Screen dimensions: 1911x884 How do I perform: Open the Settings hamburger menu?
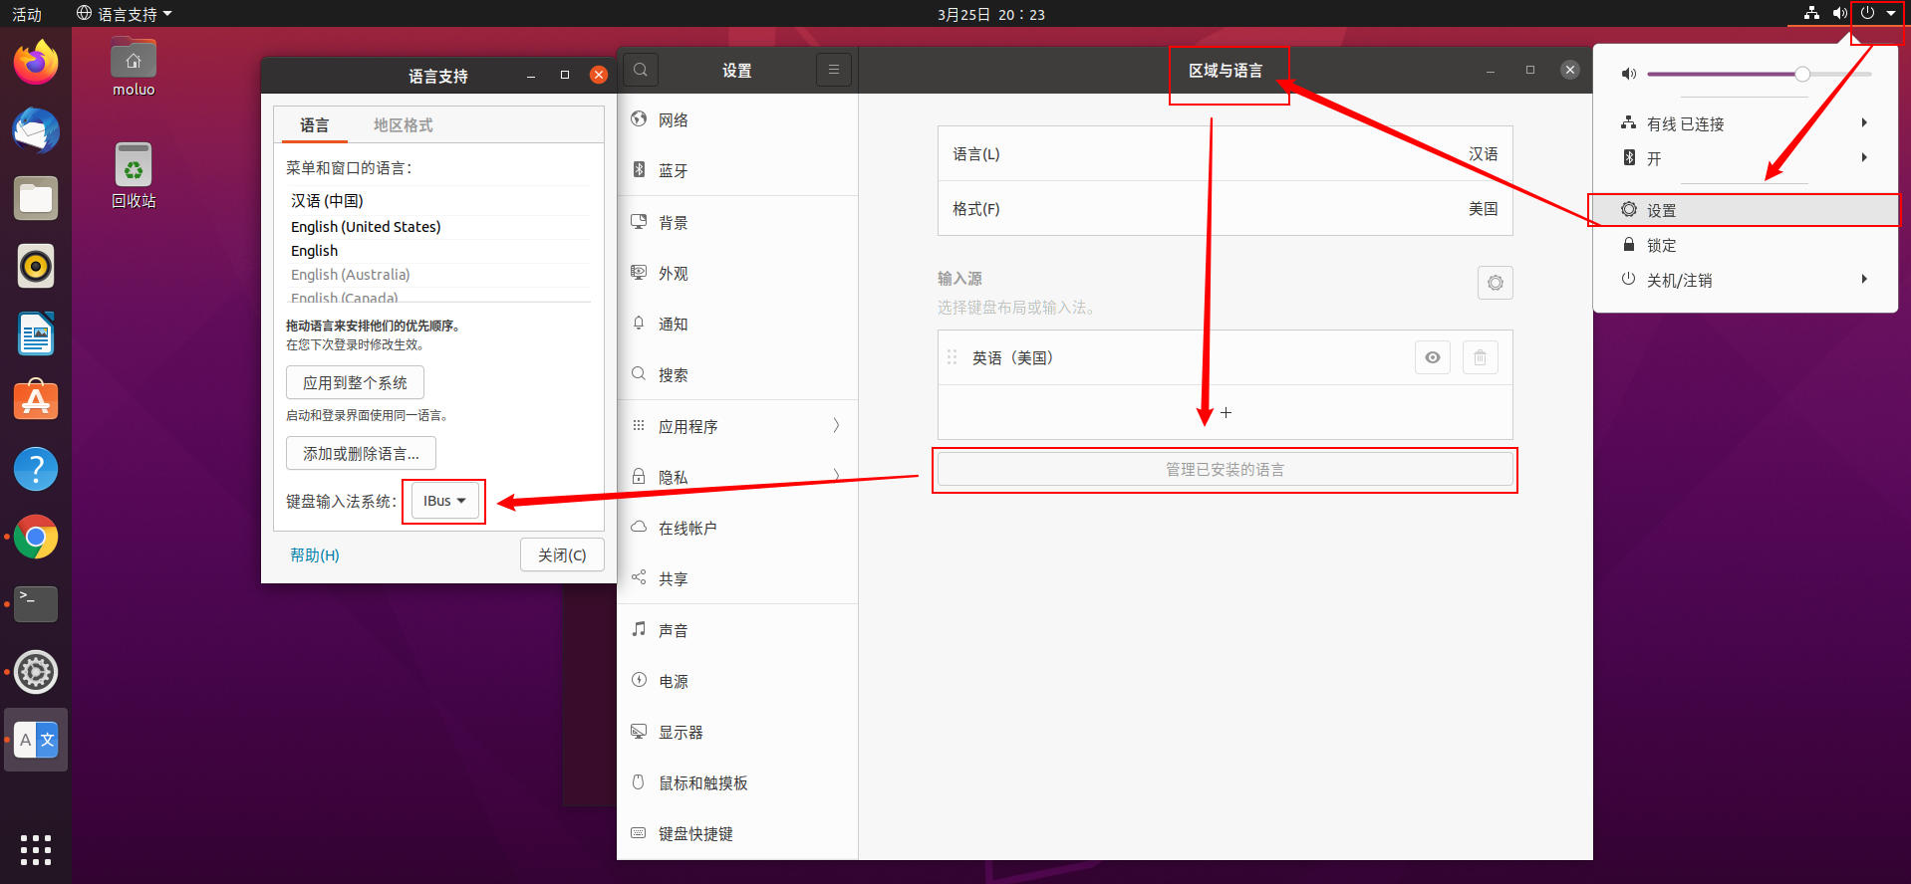(834, 70)
